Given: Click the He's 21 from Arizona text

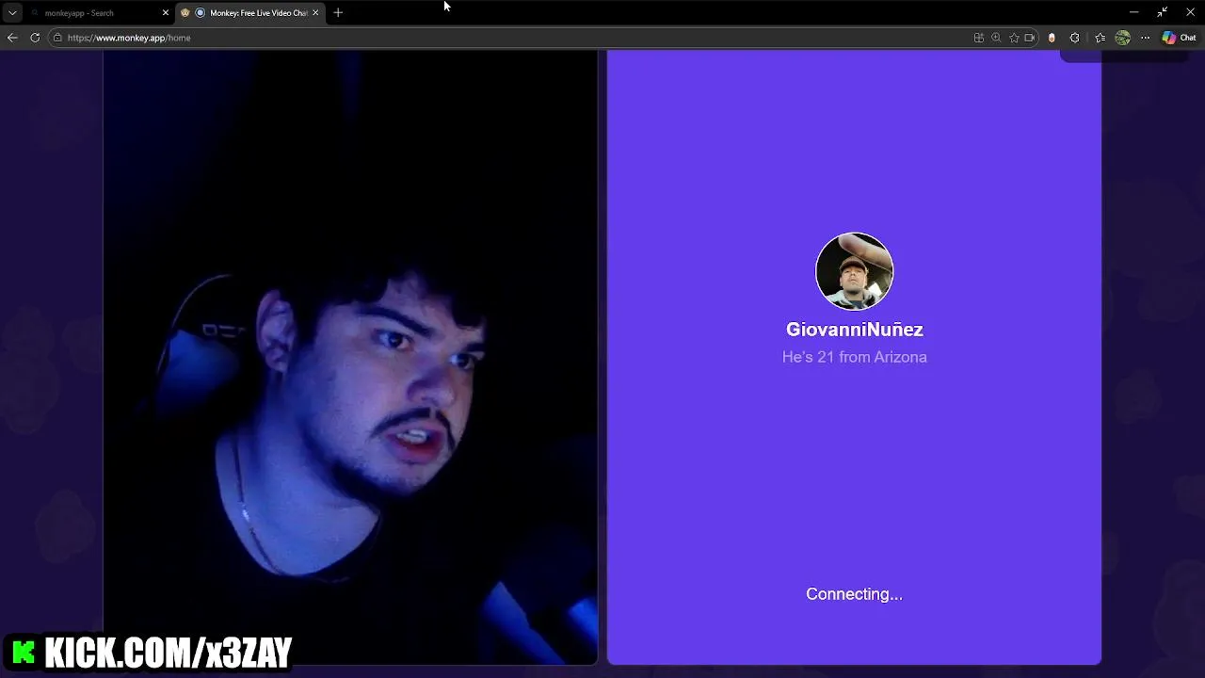Looking at the screenshot, I should [x=855, y=357].
